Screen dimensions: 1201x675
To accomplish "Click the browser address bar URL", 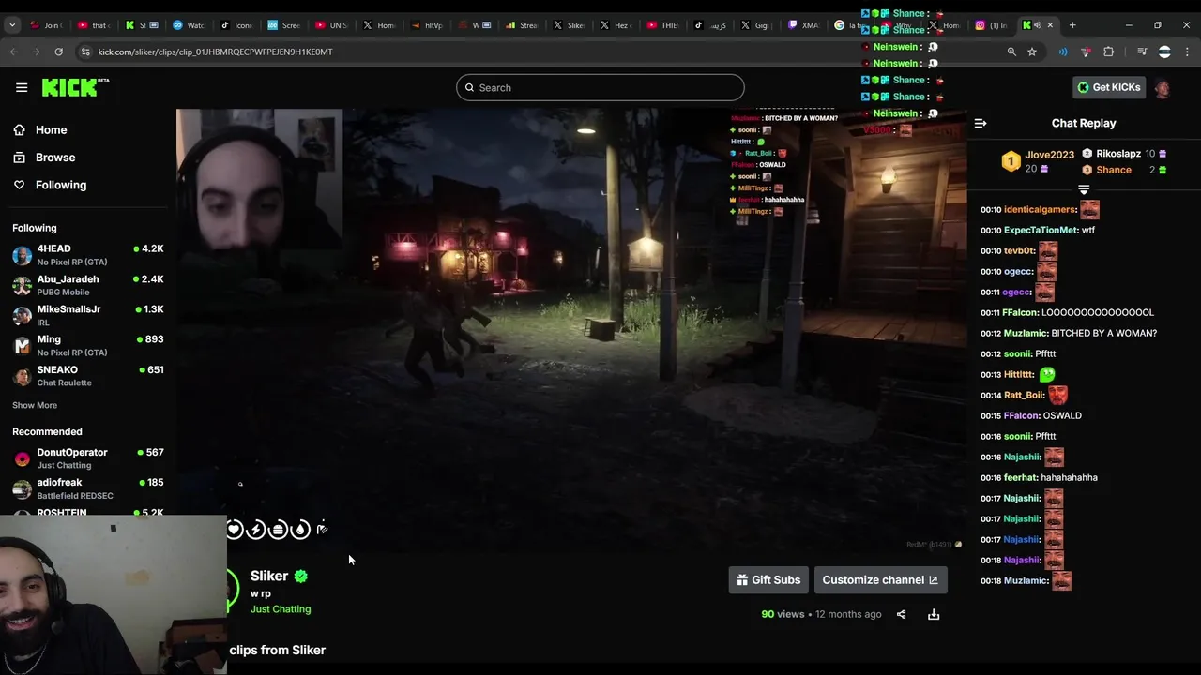I will (215, 52).
